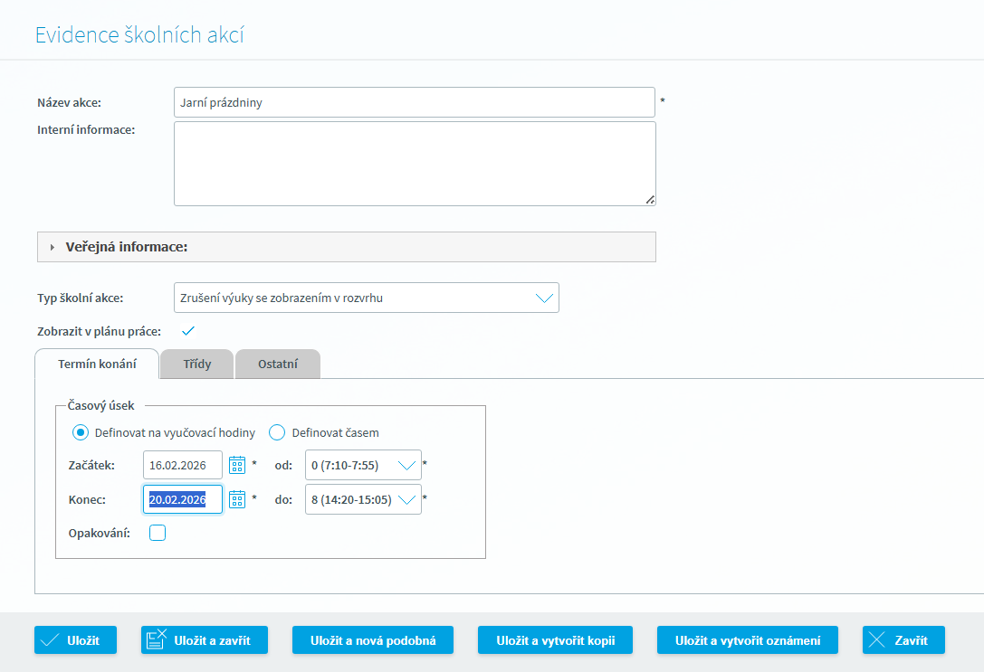Click Uložit a vytvořit oznámení button
984x672 pixels.
[748, 640]
